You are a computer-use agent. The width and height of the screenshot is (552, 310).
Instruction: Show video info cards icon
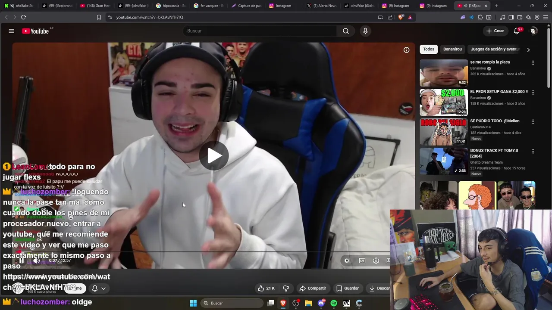406,50
